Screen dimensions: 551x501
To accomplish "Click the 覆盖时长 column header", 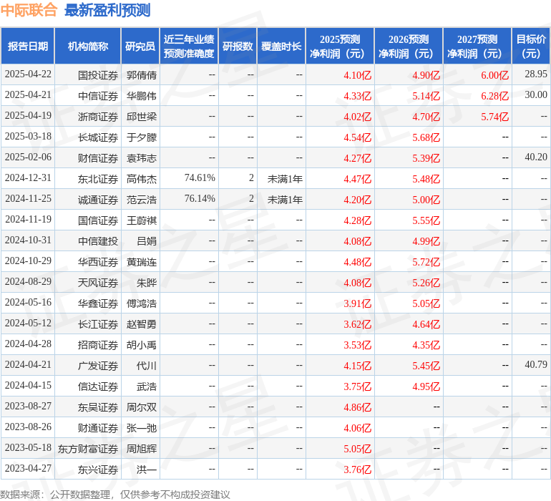I will 281,46.
